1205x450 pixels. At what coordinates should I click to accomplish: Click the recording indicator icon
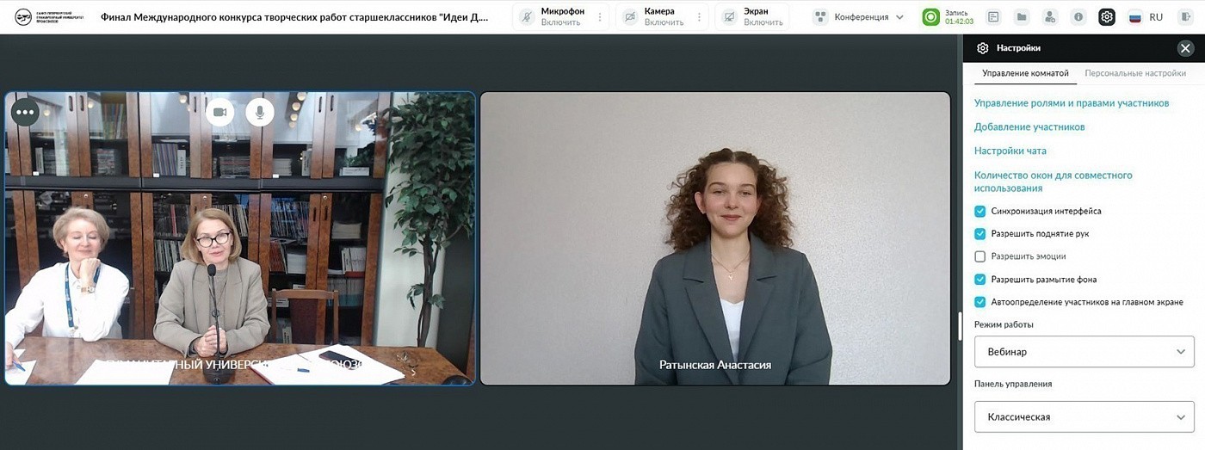coord(930,17)
